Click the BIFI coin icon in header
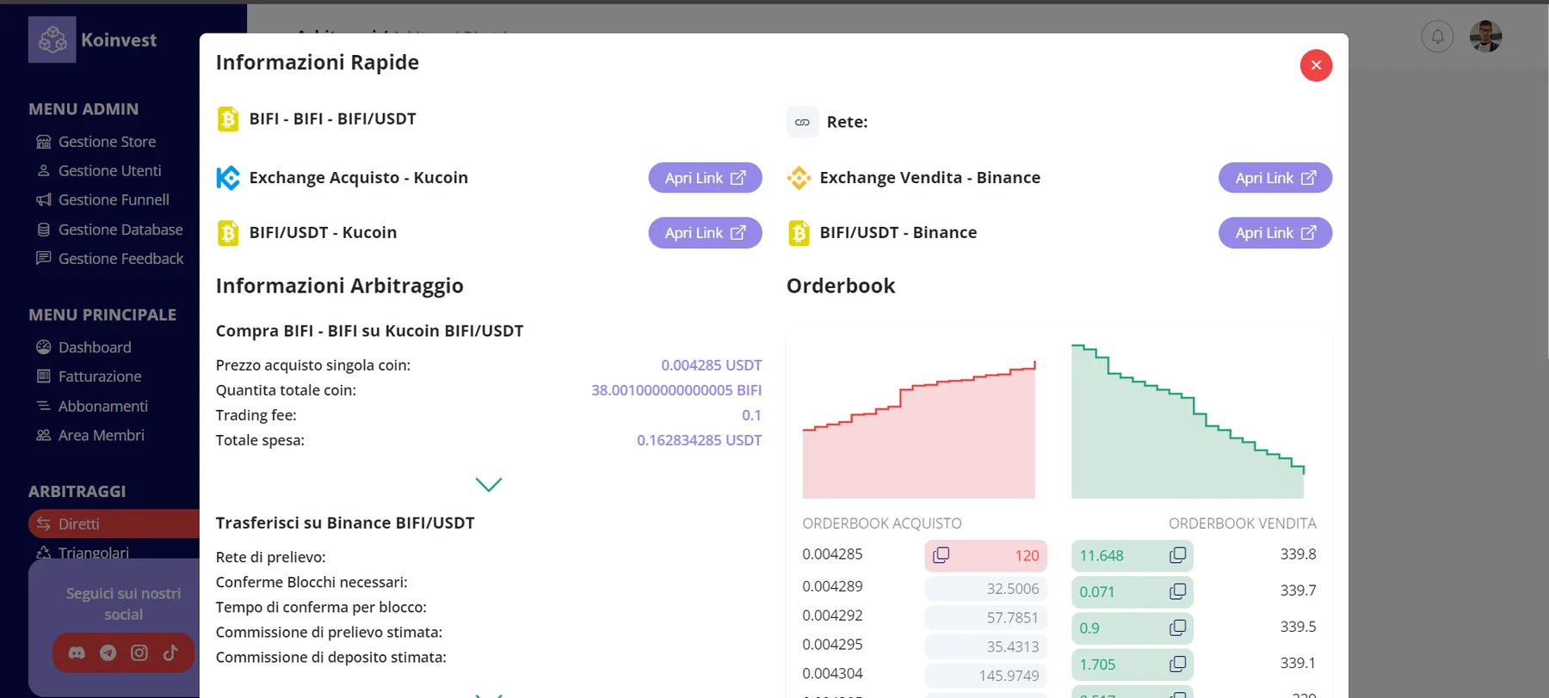The image size is (1549, 698). pyautogui.click(x=228, y=119)
